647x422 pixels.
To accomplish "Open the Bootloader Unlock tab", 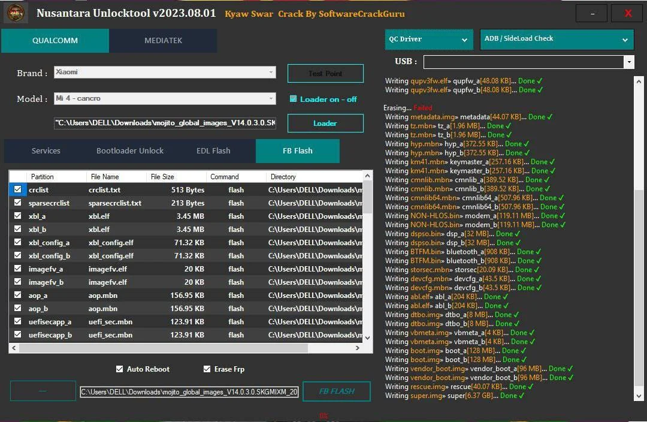I will [x=130, y=150].
